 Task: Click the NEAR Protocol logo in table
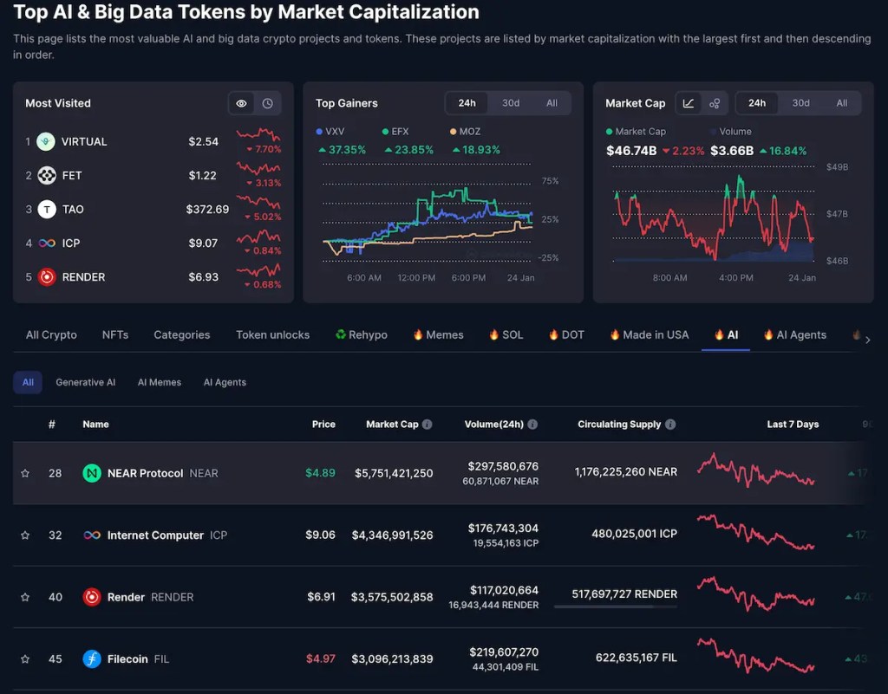[x=92, y=473]
